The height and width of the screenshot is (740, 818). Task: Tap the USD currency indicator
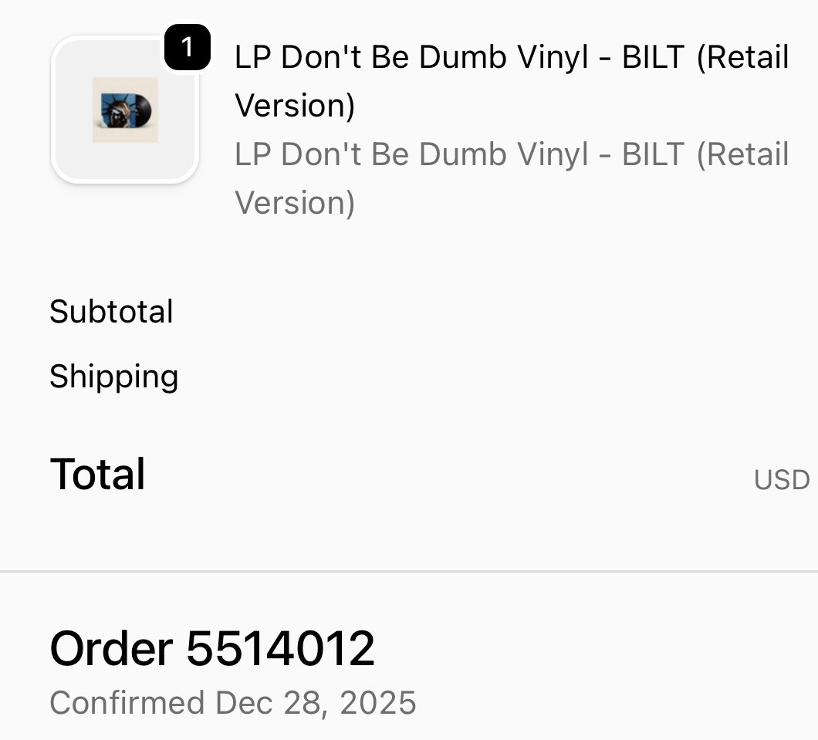[782, 479]
